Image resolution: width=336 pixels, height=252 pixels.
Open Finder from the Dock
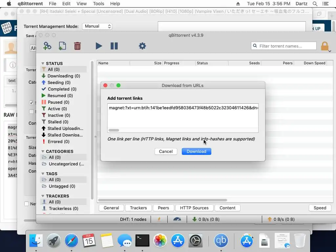coord(36,241)
